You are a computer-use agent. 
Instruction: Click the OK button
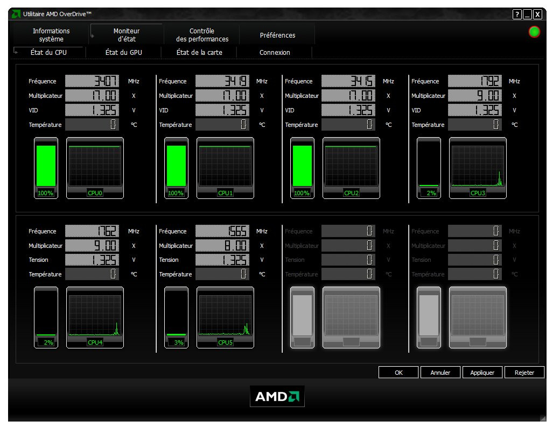[398, 372]
